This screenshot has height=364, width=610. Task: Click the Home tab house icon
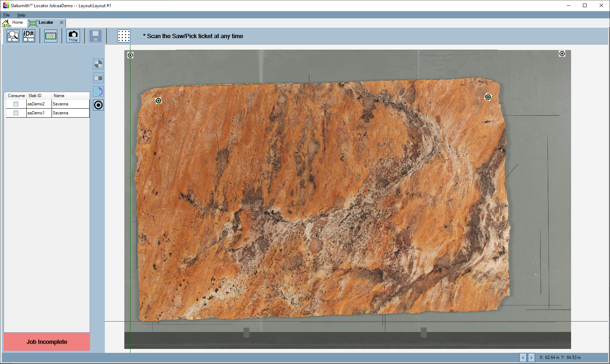[6, 23]
